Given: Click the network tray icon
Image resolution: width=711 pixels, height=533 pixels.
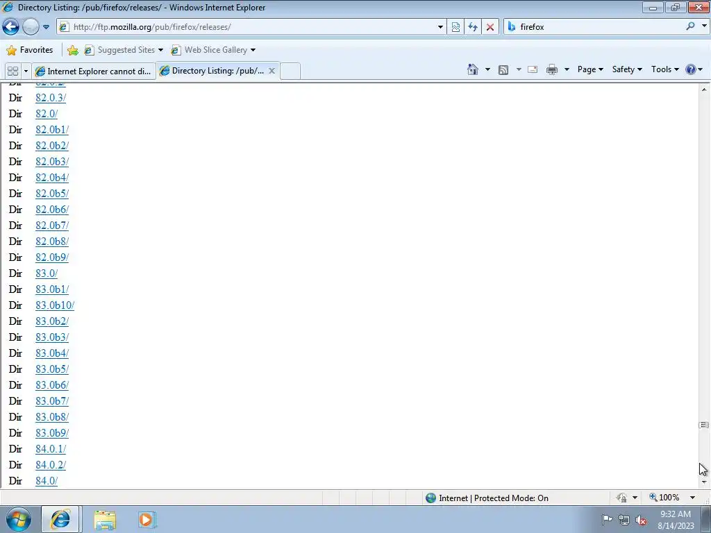Looking at the screenshot, I should [624, 520].
